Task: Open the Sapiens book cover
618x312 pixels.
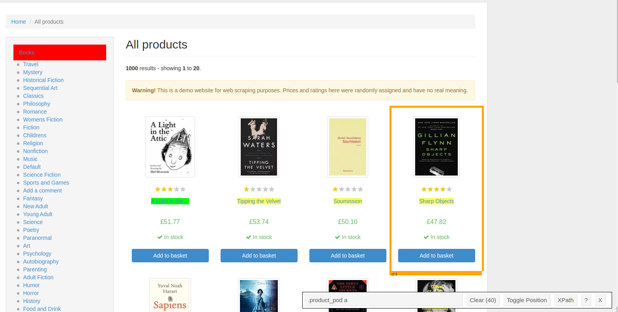Action: point(170,295)
